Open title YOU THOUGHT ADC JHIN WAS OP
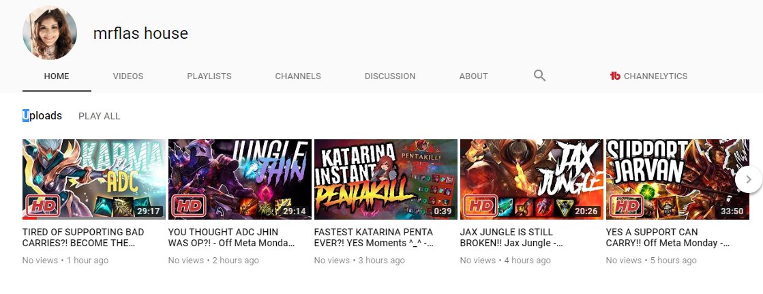Image resolution: width=763 pixels, height=294 pixels. point(232,237)
